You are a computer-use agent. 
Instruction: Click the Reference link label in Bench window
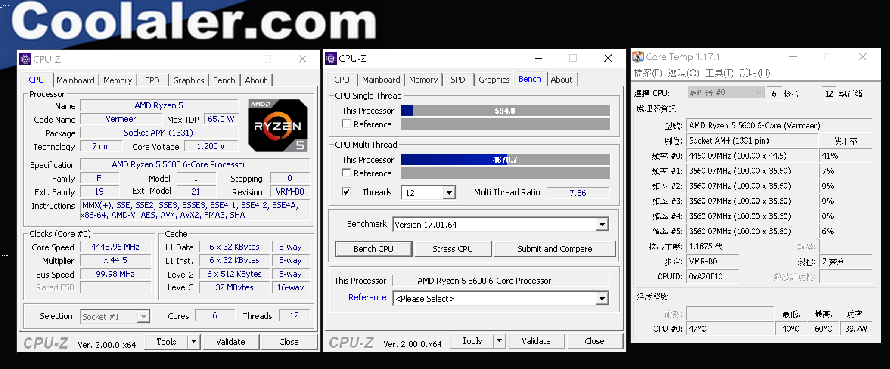367,297
